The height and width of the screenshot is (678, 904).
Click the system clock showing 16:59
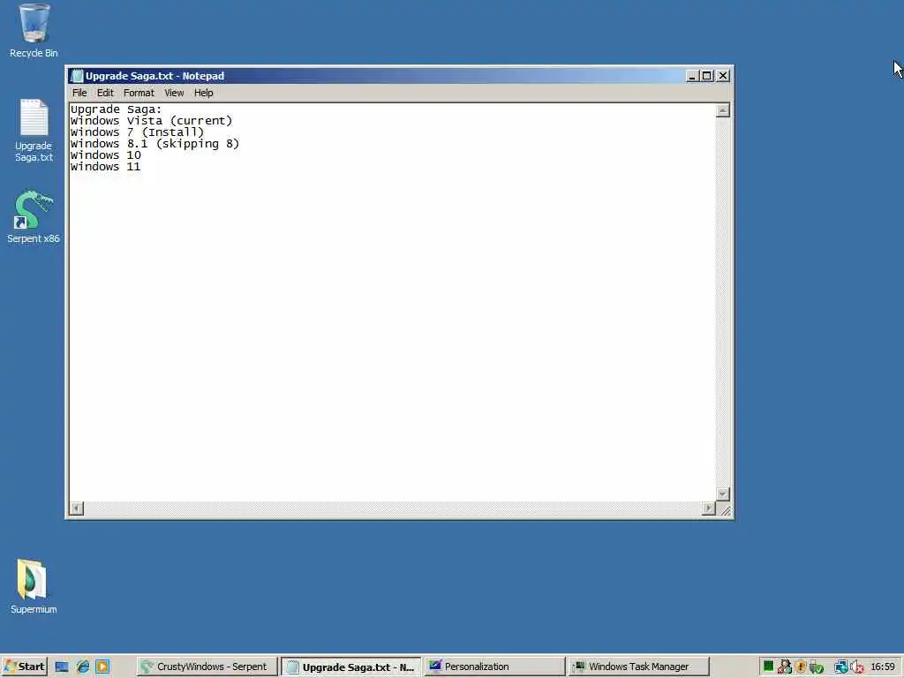[x=883, y=667]
